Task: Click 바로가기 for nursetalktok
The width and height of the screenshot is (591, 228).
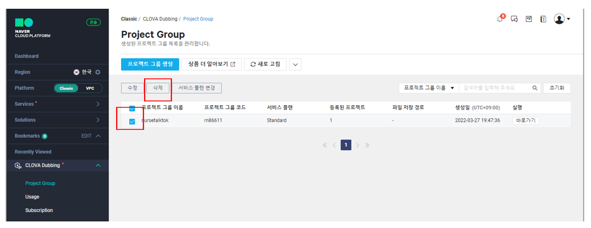Action: [526, 121]
